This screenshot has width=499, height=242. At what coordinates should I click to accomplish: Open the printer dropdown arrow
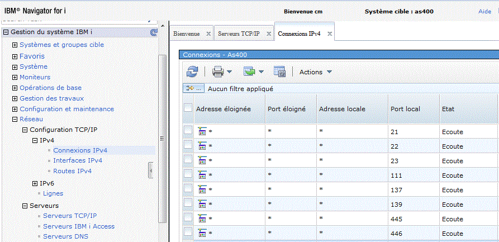(229, 72)
